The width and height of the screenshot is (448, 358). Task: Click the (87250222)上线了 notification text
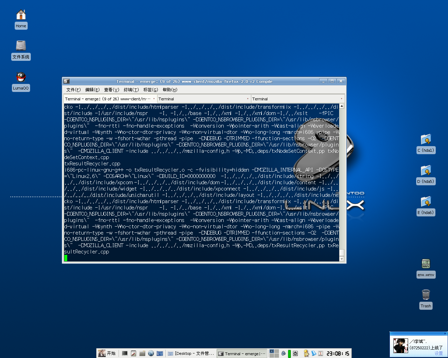426,348
